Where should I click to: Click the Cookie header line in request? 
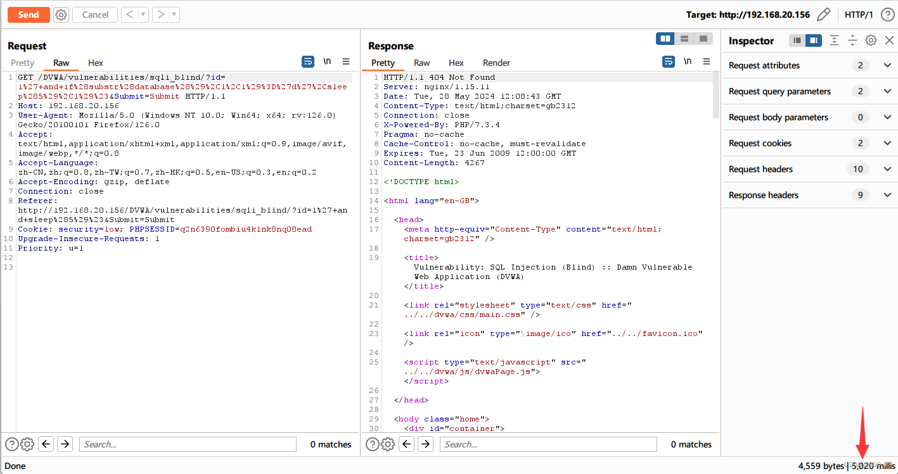pyautogui.click(x=165, y=229)
